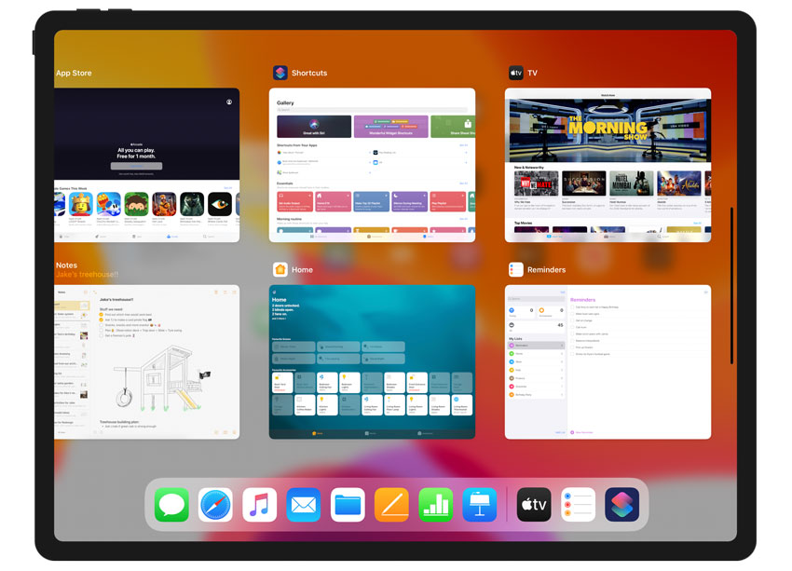
Task: Toggle the Back Yard Door accessory in Home
Action: (x=282, y=383)
